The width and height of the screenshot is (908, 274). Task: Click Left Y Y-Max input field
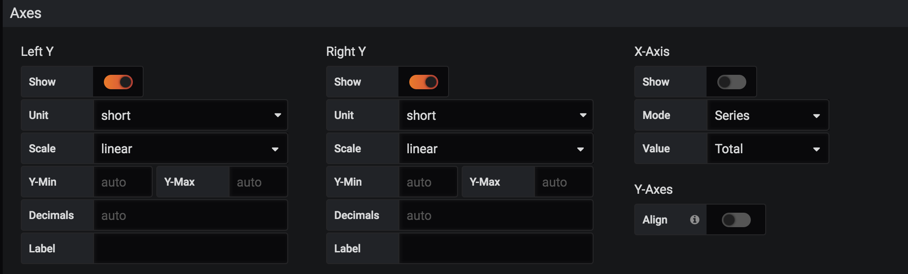tap(258, 182)
